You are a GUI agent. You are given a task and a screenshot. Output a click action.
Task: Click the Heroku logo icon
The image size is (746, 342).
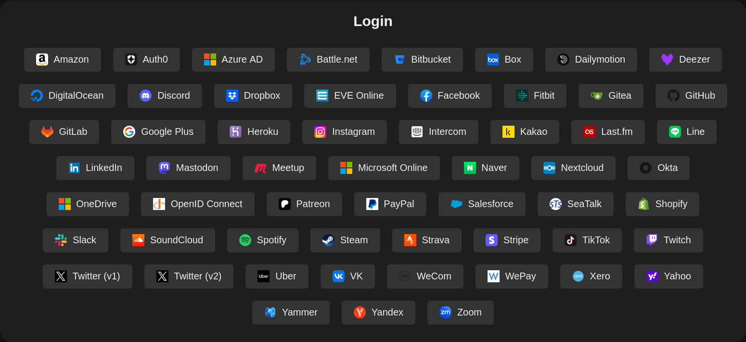coord(235,132)
